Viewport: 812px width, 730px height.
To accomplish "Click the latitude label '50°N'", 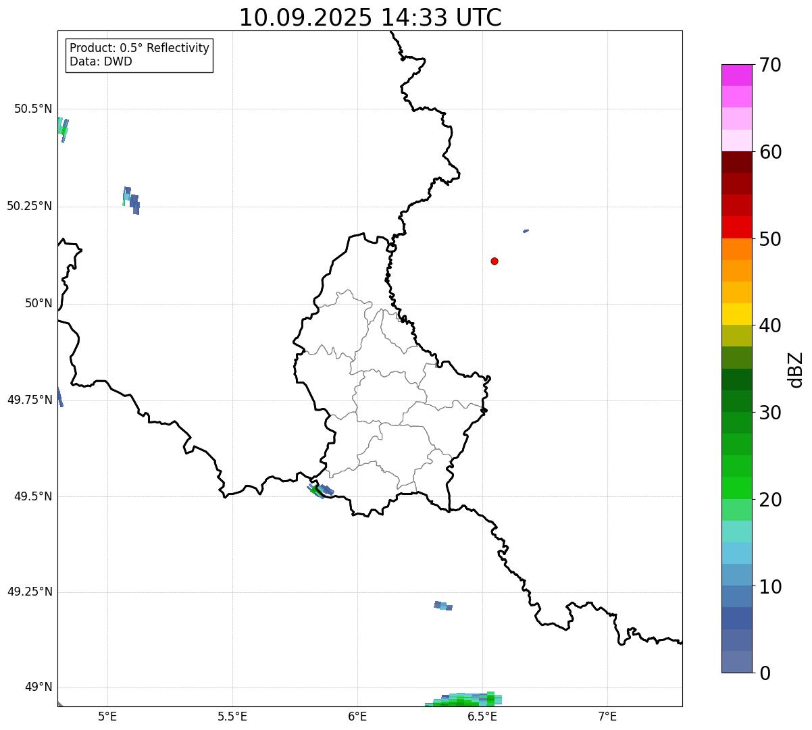I will [x=39, y=303].
